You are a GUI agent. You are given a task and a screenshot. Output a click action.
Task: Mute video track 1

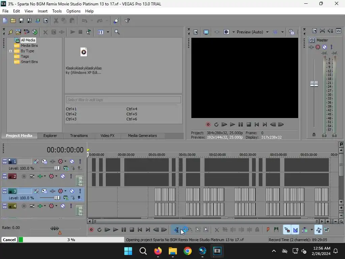click(72, 162)
